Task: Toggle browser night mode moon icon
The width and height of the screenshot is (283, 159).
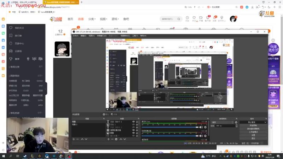Action: tap(269, 7)
